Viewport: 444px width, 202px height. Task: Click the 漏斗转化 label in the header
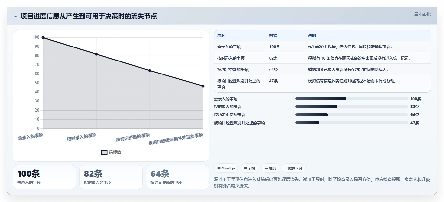point(422,14)
